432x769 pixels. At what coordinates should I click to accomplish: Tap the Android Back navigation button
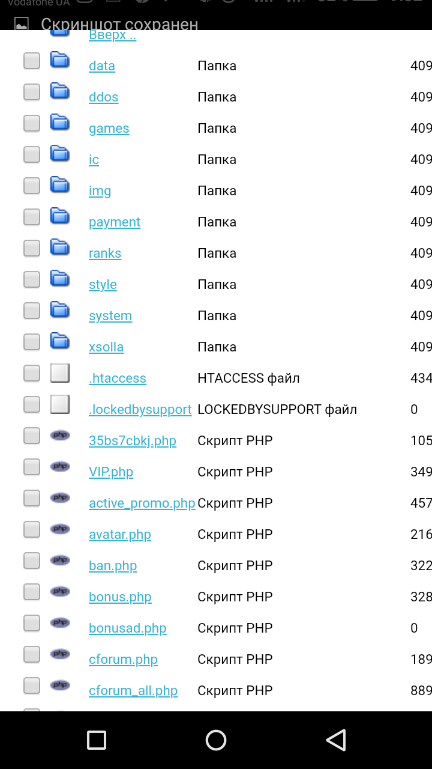(336, 740)
